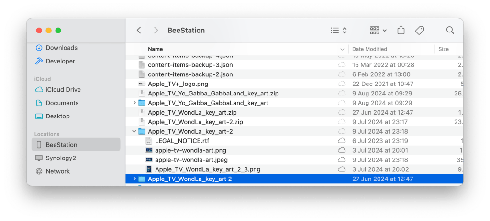This screenshot has height=221, width=490.
Task: Open Downloads in the sidebar
Action: point(61,48)
